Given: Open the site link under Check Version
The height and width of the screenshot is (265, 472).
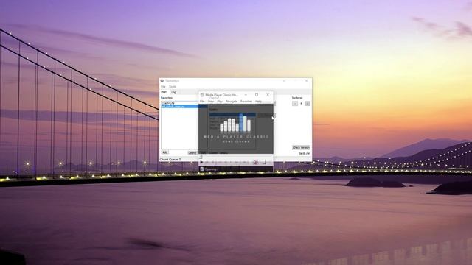Looking at the screenshot, I should [305, 153].
